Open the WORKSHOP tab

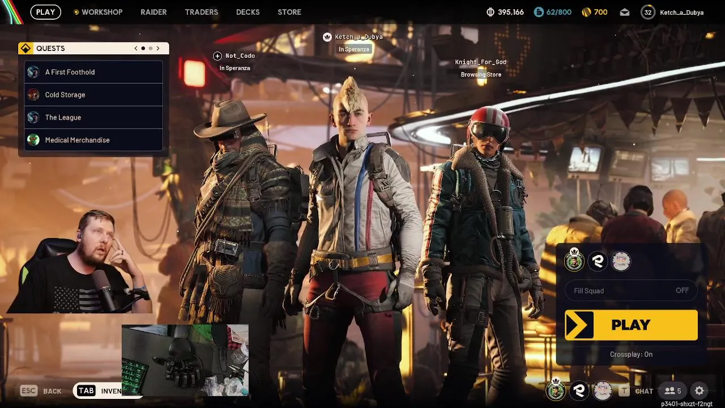102,12
